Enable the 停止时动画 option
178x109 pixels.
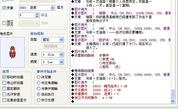click(x=4, y=83)
